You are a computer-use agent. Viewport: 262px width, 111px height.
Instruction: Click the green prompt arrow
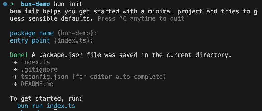click(x=12, y=4)
